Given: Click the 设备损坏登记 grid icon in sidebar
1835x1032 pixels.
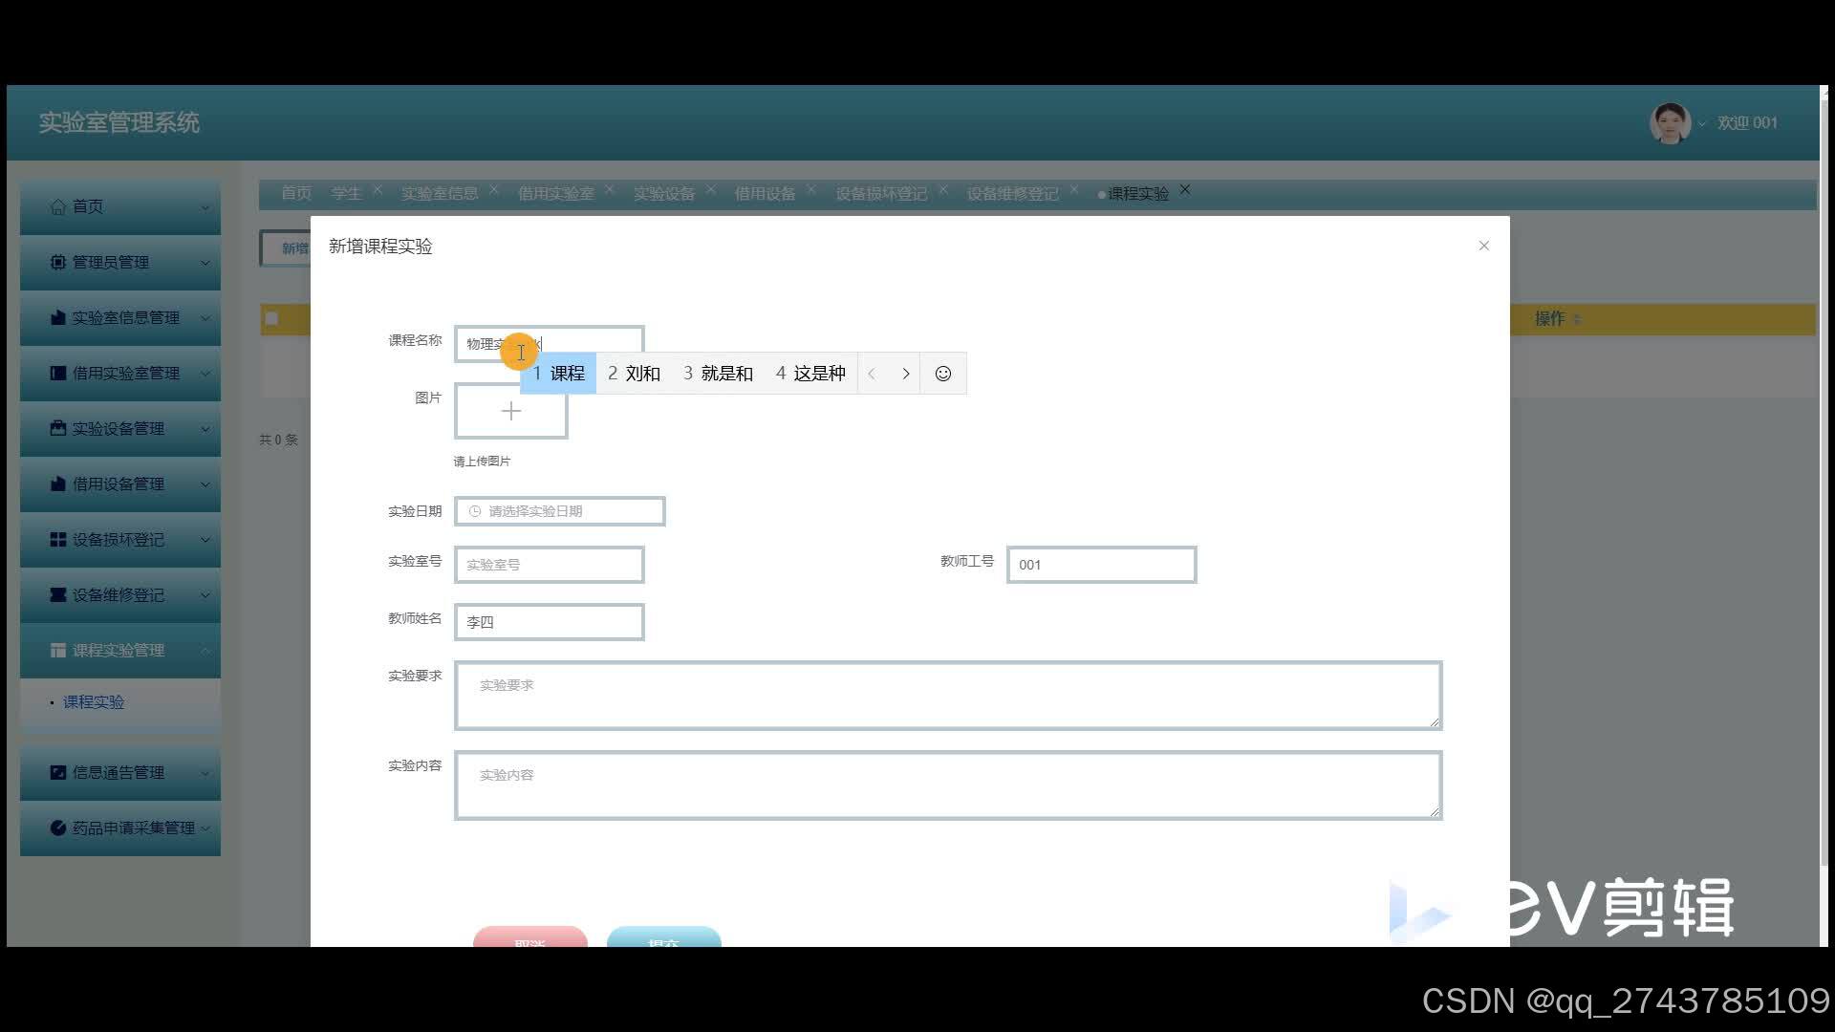Looking at the screenshot, I should tap(58, 539).
